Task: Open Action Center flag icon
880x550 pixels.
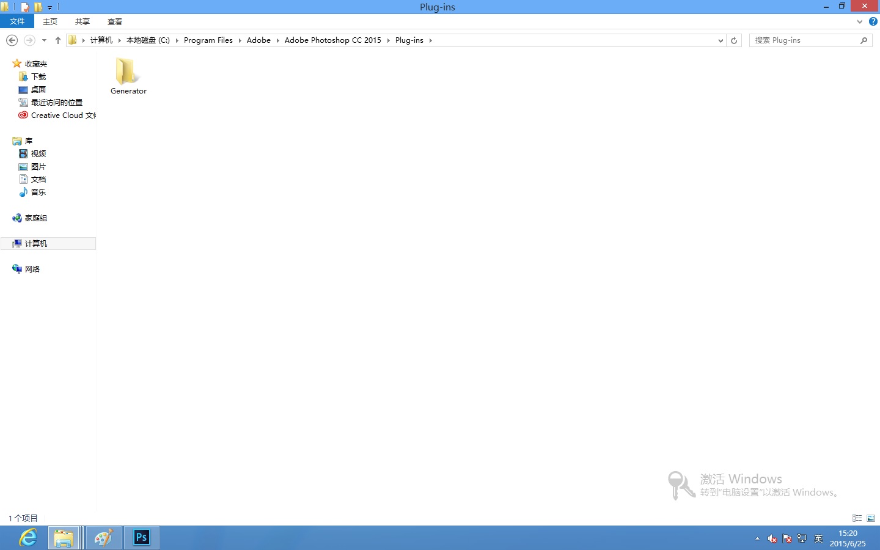Action: (x=787, y=538)
